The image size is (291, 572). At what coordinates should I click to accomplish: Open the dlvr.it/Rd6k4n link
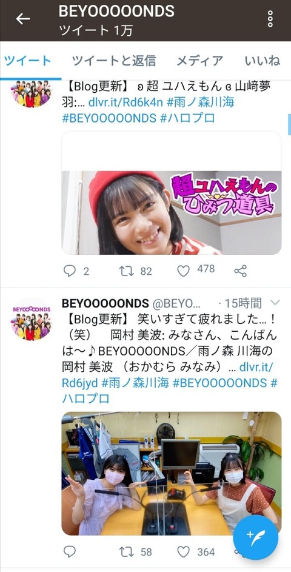[x=125, y=103]
